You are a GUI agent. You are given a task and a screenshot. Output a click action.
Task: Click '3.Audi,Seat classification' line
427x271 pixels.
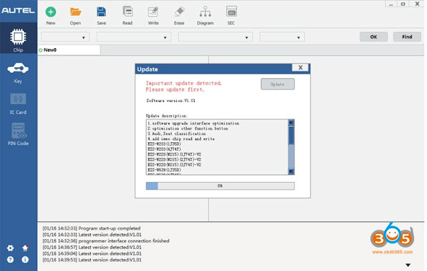[176, 133]
